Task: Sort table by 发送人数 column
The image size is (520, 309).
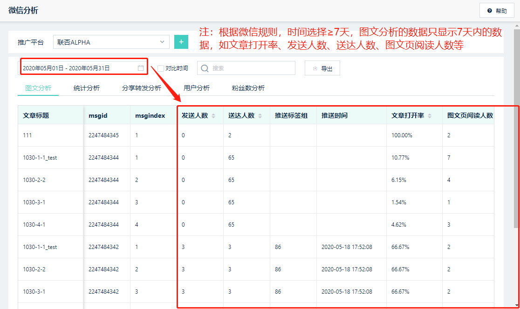Action: [x=213, y=115]
